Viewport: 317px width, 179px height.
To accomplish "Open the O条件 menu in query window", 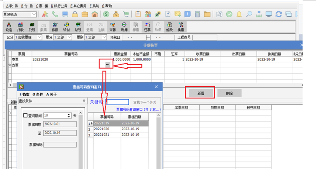I will [x=38, y=94].
